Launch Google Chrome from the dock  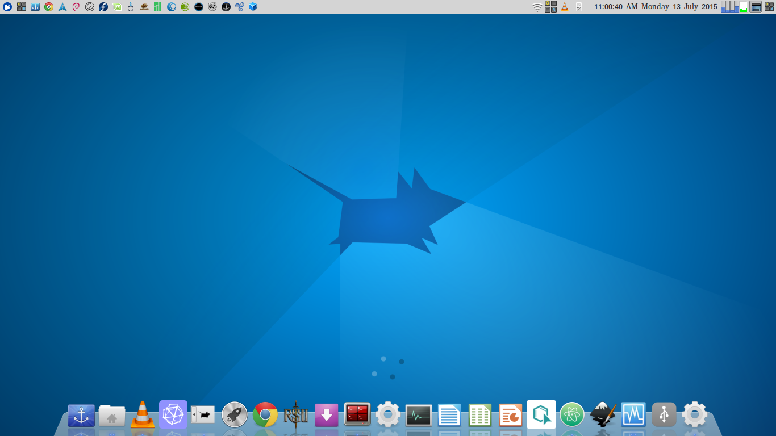click(265, 415)
